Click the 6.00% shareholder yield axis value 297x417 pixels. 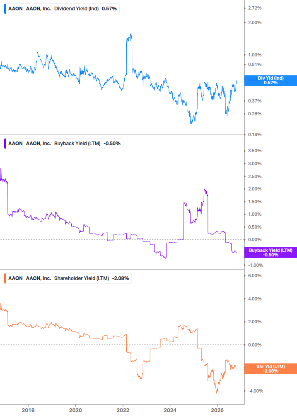(x=255, y=276)
